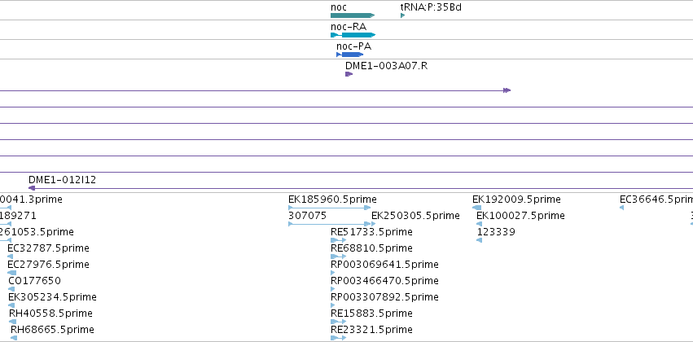Select the 189271 EST label
Image resolution: width=693 pixels, height=342 pixels.
click(x=18, y=215)
